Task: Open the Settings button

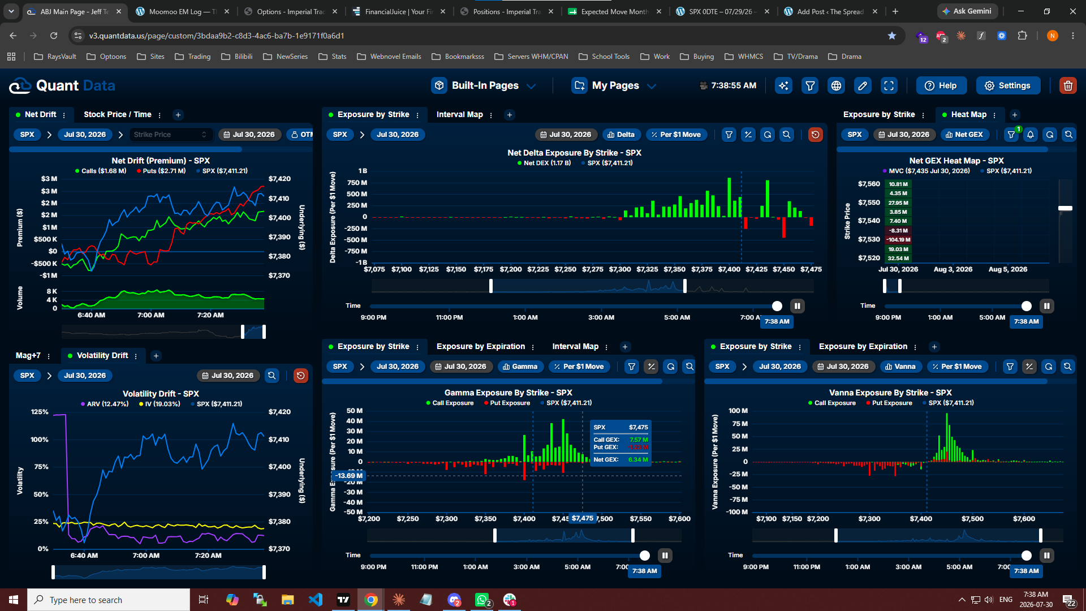Action: click(x=1008, y=85)
